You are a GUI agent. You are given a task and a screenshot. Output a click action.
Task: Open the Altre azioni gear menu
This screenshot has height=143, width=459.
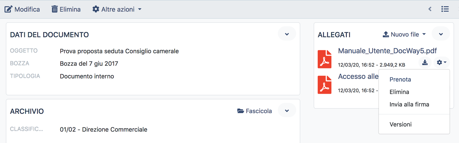[x=117, y=9]
